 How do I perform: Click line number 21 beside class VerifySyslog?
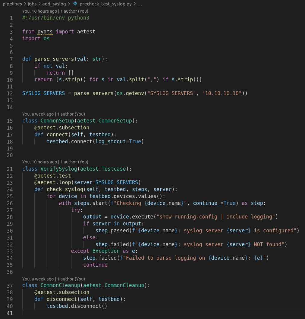(x=10, y=169)
